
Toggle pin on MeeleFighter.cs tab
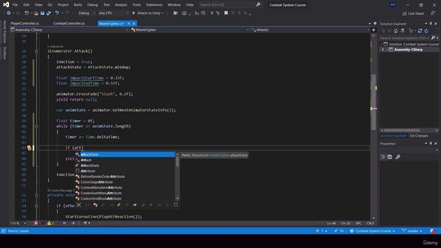click(x=129, y=23)
